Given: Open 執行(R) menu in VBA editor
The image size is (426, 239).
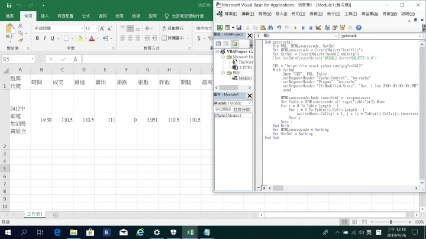Looking at the screenshot, I should point(333,14).
